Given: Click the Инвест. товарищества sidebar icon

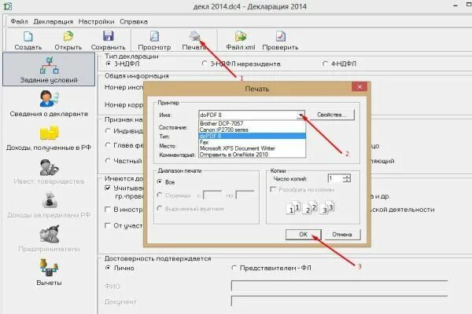Looking at the screenshot, I should pos(49,167).
